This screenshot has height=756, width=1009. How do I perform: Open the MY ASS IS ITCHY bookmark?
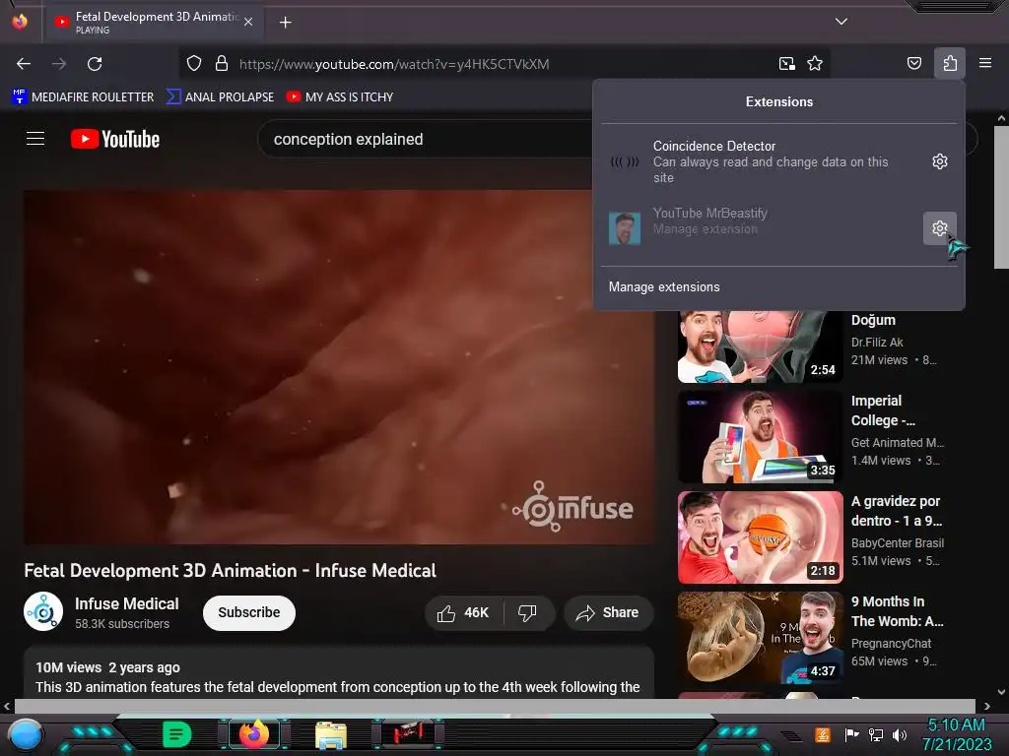340,97
